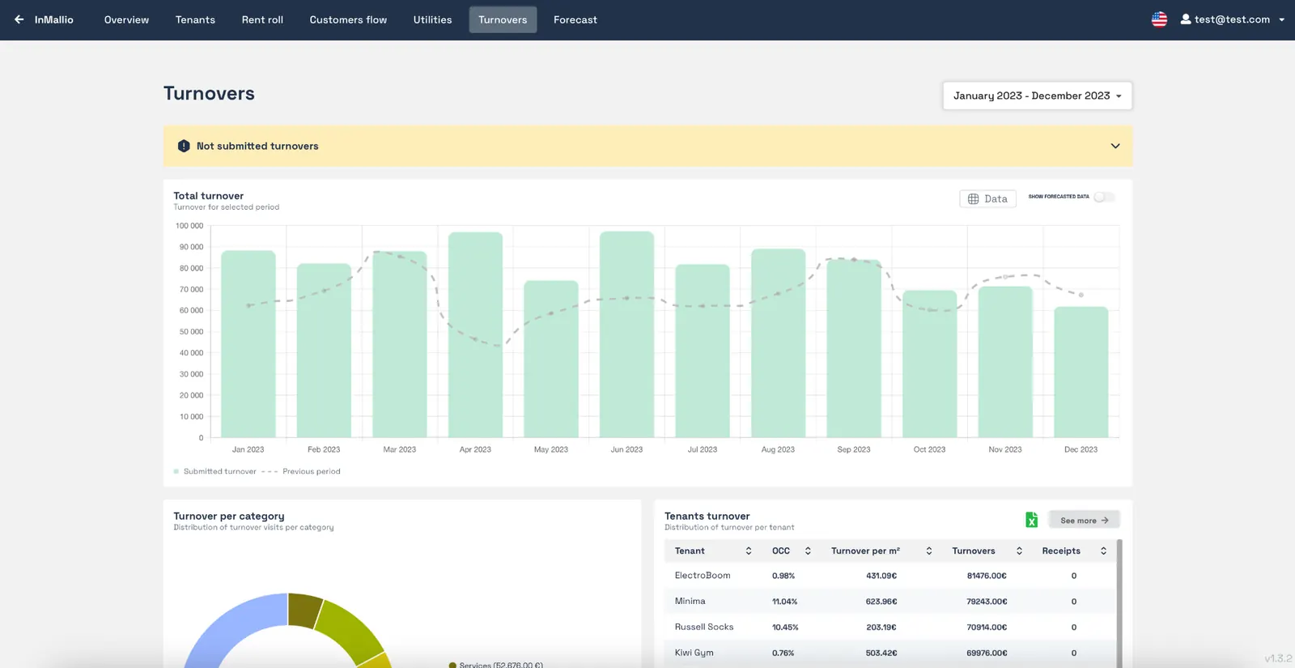The height and width of the screenshot is (668, 1295).
Task: Click the back arrow next to InMallio
Action: (19, 19)
